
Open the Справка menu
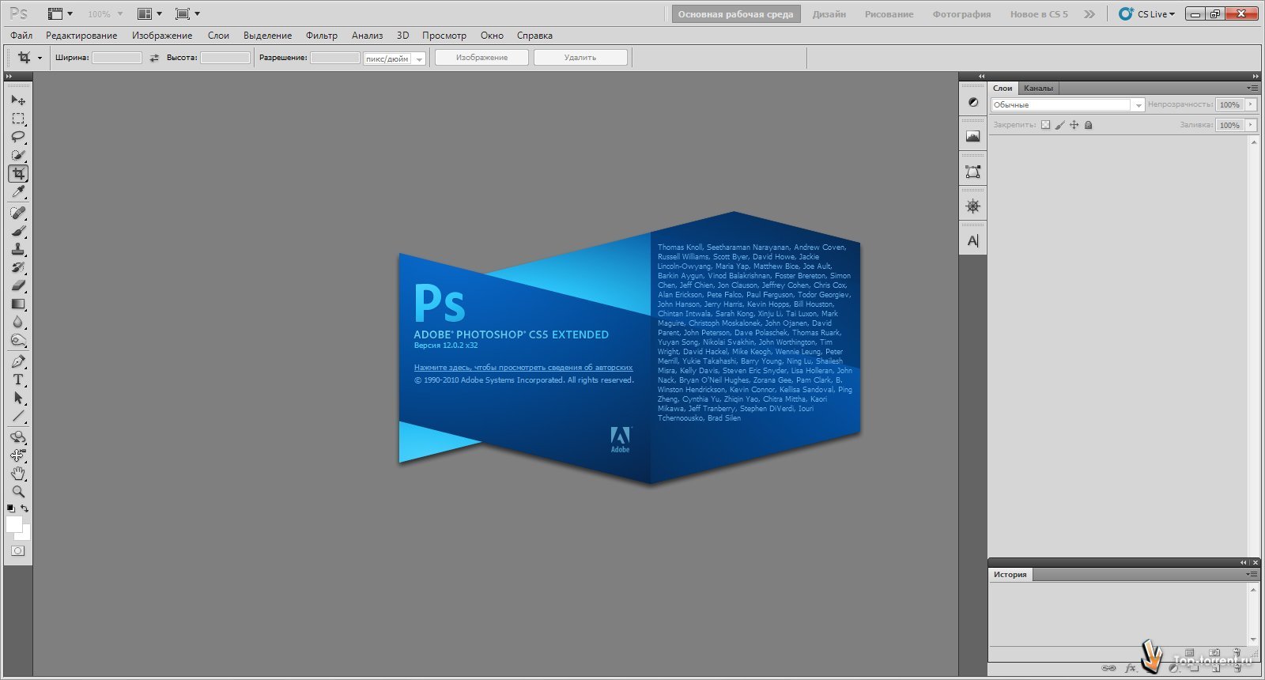534,36
